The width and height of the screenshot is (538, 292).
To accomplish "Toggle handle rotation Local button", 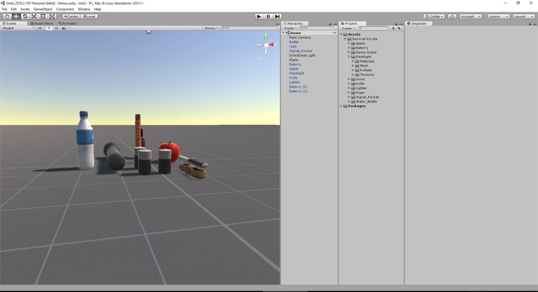I will [x=89, y=16].
